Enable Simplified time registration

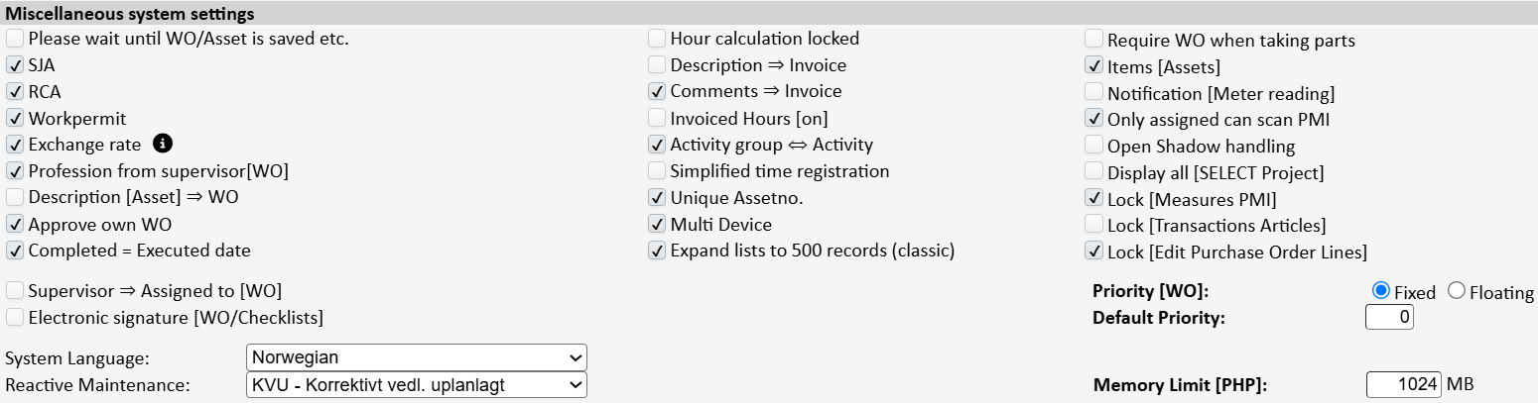click(657, 171)
